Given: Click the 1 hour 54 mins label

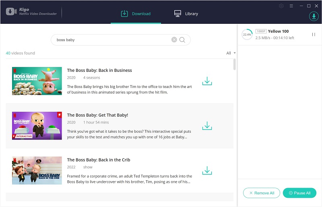Looking at the screenshot, I should 96,122.
